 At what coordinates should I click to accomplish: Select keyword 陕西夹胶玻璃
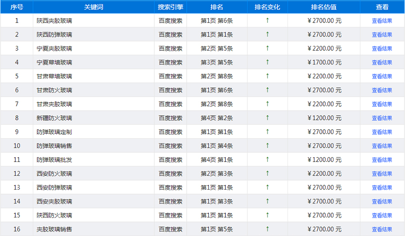pos(54,21)
